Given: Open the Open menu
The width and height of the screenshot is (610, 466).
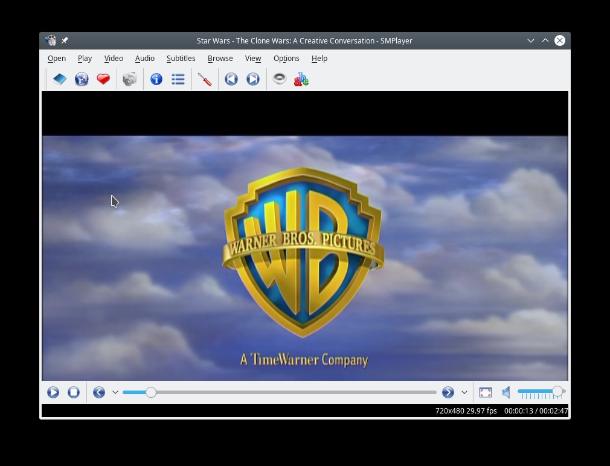Looking at the screenshot, I should click(57, 59).
